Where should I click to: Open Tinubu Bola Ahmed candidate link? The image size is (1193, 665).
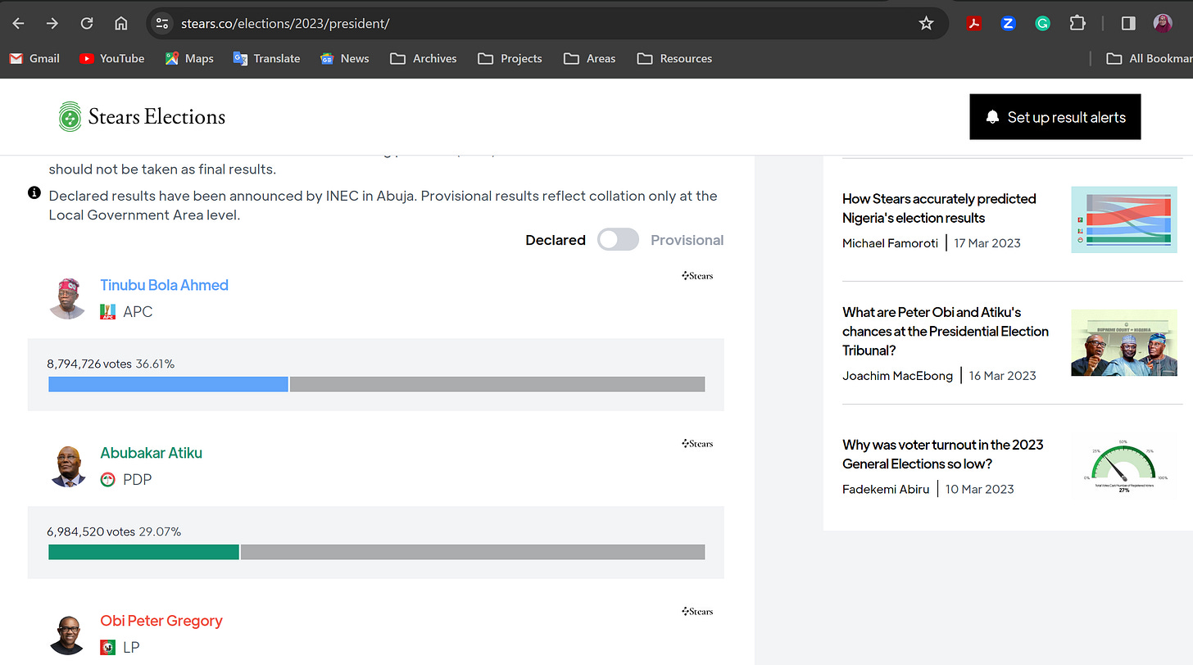click(x=164, y=285)
